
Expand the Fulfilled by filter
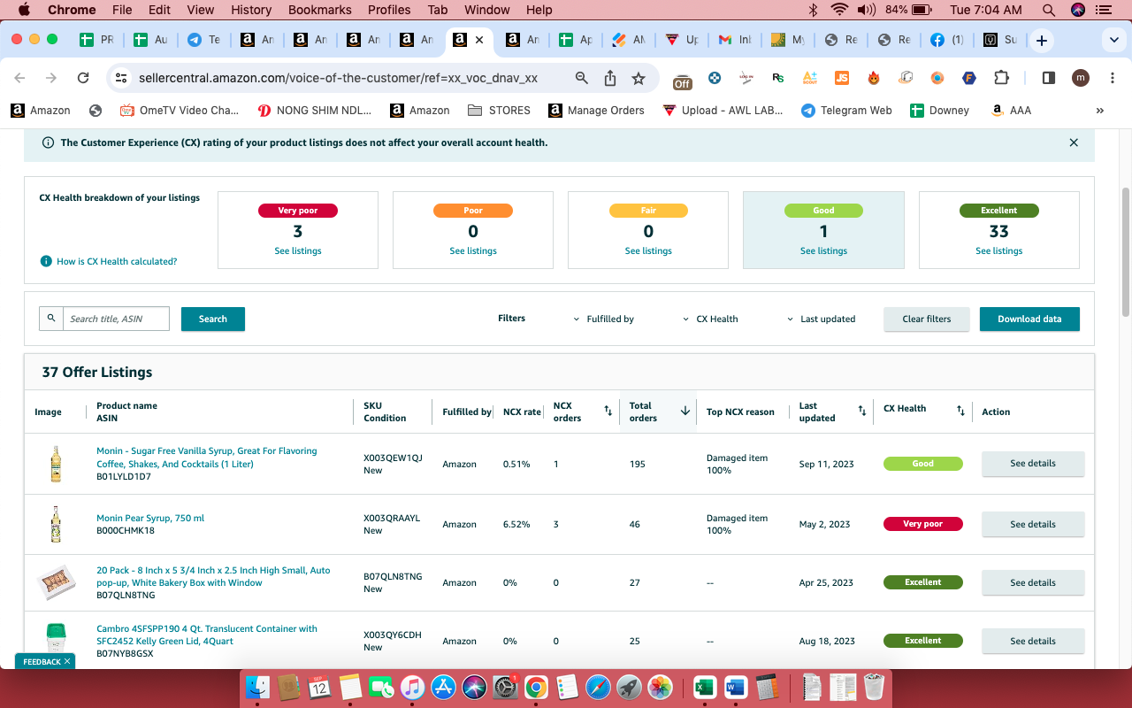604,319
